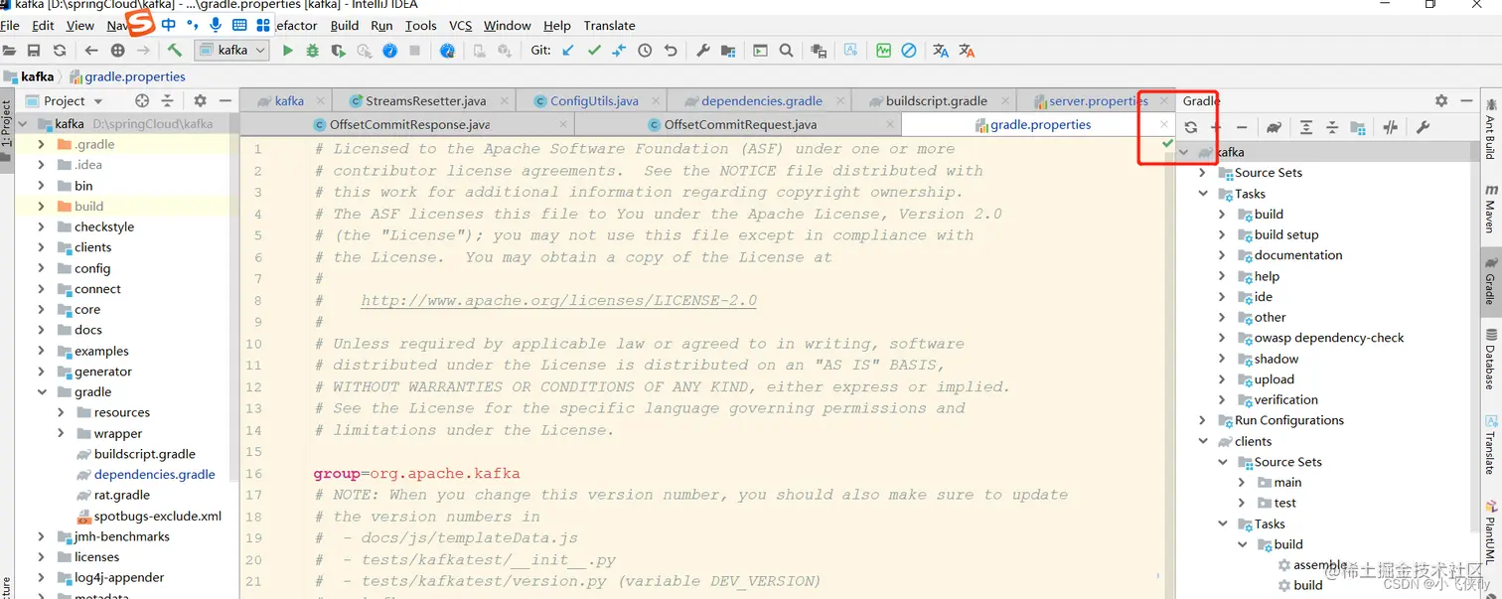This screenshot has width=1502, height=599.
Task: Select dependencies.gradle in project tree
Action: [x=154, y=475]
